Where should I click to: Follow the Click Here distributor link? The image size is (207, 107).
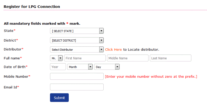113,49
